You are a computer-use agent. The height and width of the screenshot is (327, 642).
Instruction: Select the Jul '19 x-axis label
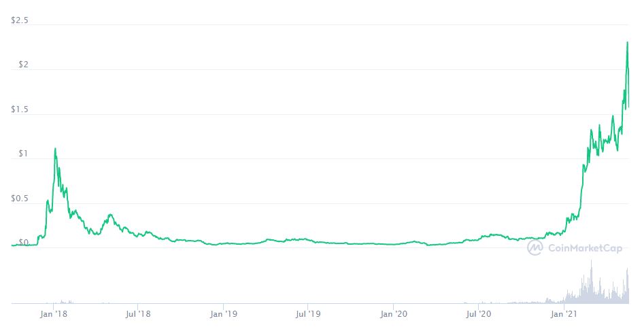(x=308, y=314)
